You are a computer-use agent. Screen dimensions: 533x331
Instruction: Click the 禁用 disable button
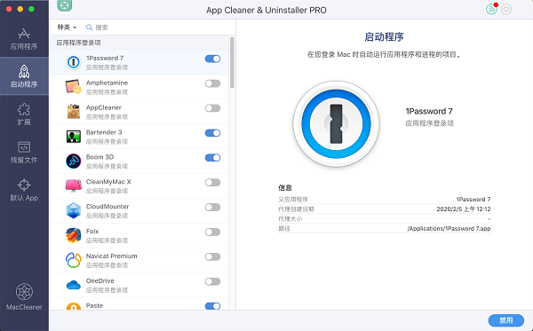coord(505,320)
